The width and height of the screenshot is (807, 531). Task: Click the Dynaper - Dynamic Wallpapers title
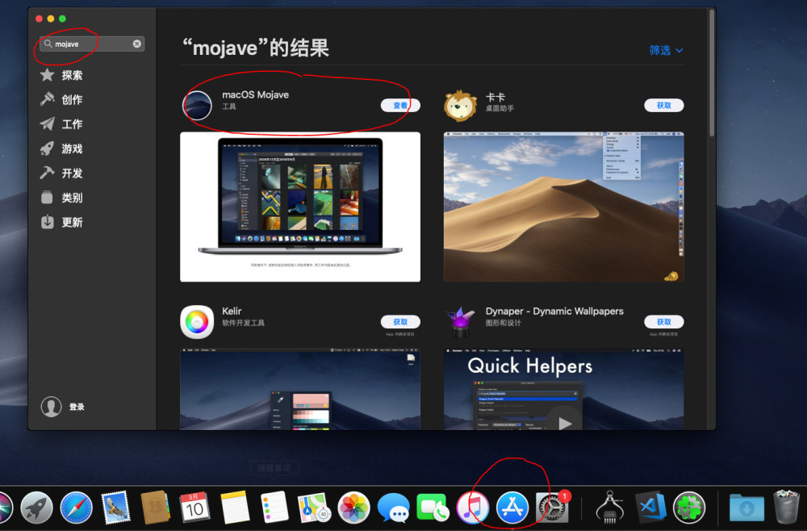click(554, 311)
